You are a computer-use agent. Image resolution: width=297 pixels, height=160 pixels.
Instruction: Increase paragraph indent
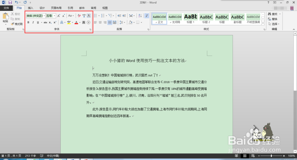(x=124, y=16)
